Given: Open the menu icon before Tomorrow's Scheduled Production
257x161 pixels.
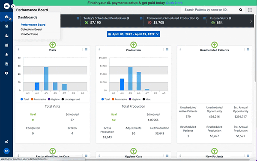Looking at the screenshot, I should tap(141, 18).
